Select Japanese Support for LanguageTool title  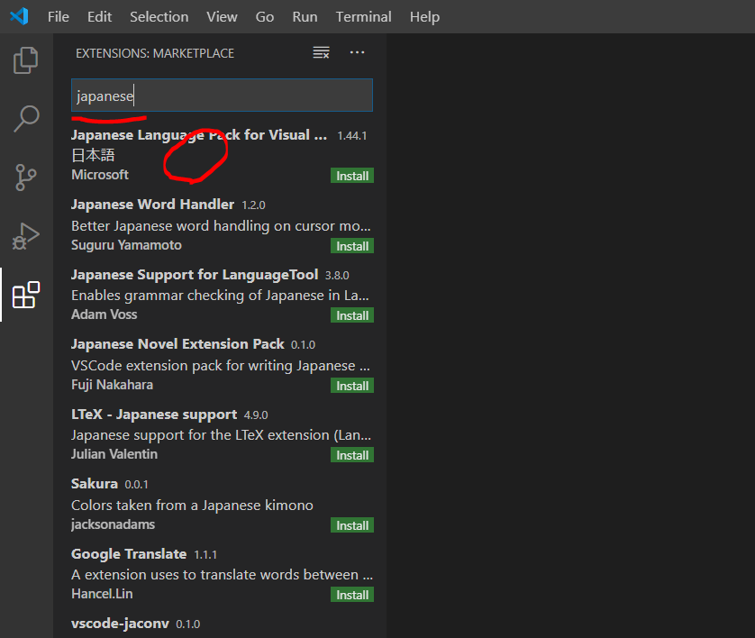pyautogui.click(x=195, y=275)
